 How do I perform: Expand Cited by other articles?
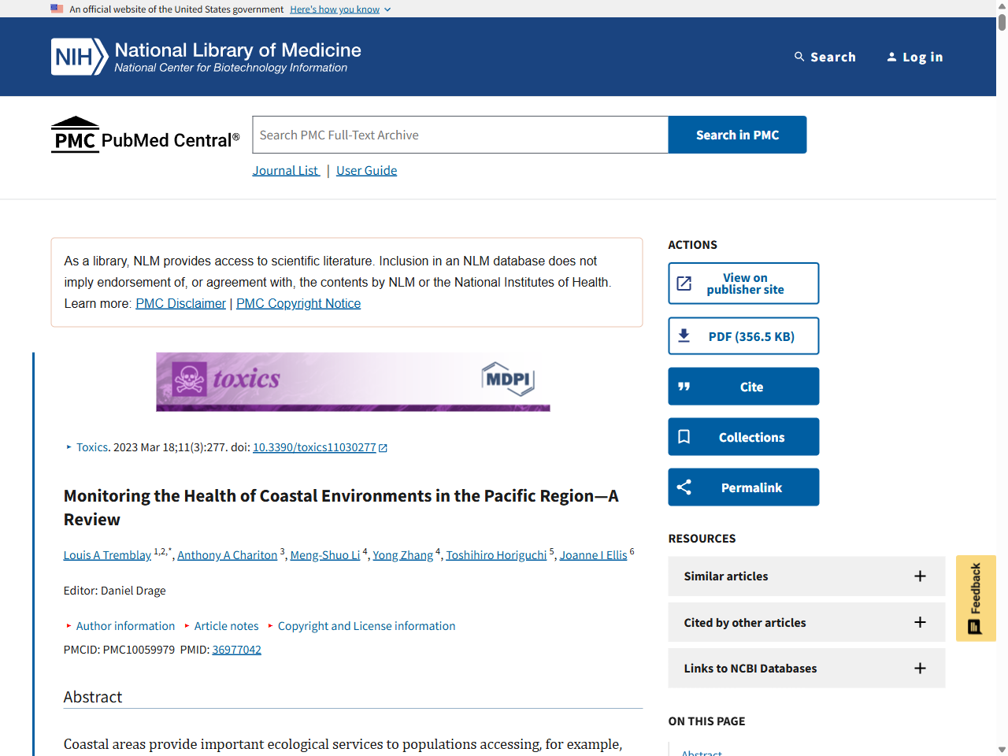[920, 622]
